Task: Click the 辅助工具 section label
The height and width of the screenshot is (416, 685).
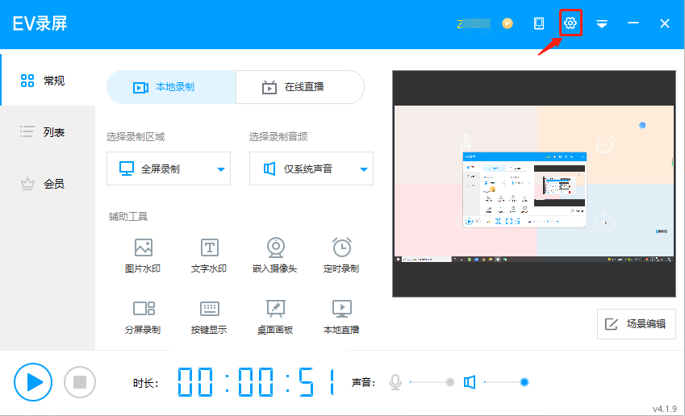Action: [128, 217]
